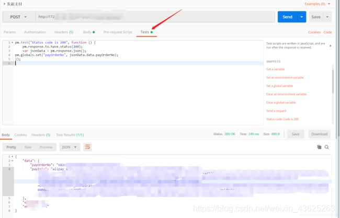Image resolution: width=340 pixels, height=218 pixels.
Task: Insert the Set a global variable snippet
Action: (279, 86)
